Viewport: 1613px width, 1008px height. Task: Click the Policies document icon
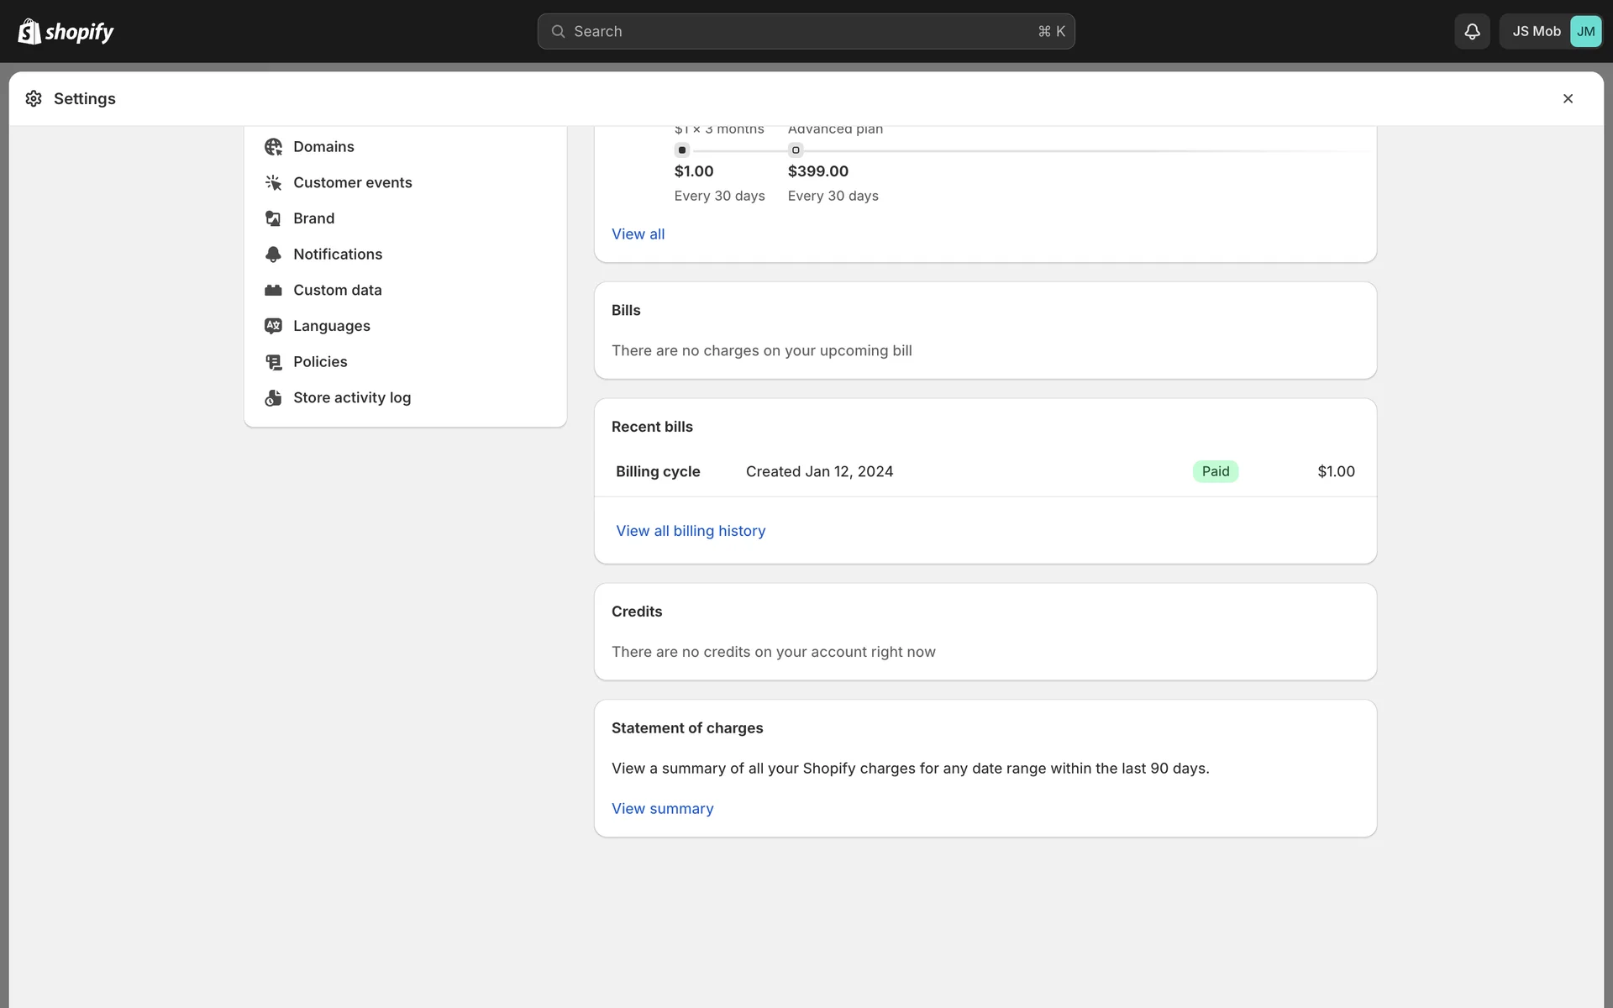point(273,362)
